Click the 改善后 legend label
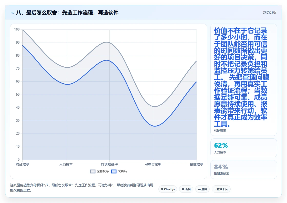This screenshot has height=203, width=287. pos(122,171)
